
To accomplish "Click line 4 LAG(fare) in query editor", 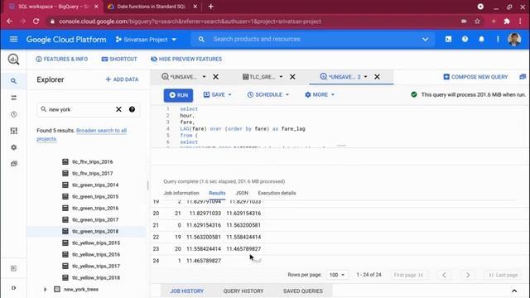I will (x=243, y=129).
